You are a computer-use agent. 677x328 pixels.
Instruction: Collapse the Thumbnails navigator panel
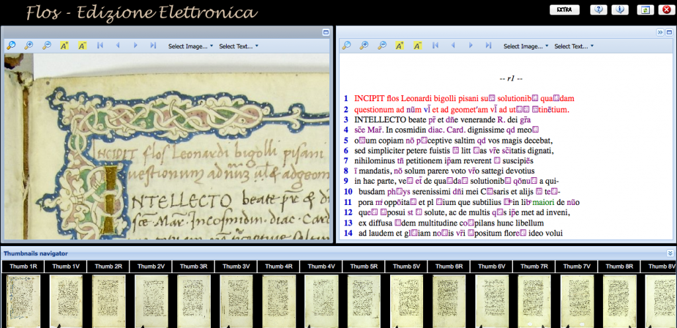(x=670, y=253)
